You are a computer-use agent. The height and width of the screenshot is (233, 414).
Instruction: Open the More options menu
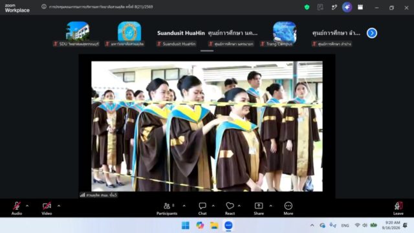(289, 208)
